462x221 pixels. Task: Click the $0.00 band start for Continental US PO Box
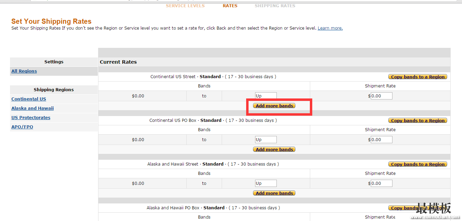click(x=138, y=140)
